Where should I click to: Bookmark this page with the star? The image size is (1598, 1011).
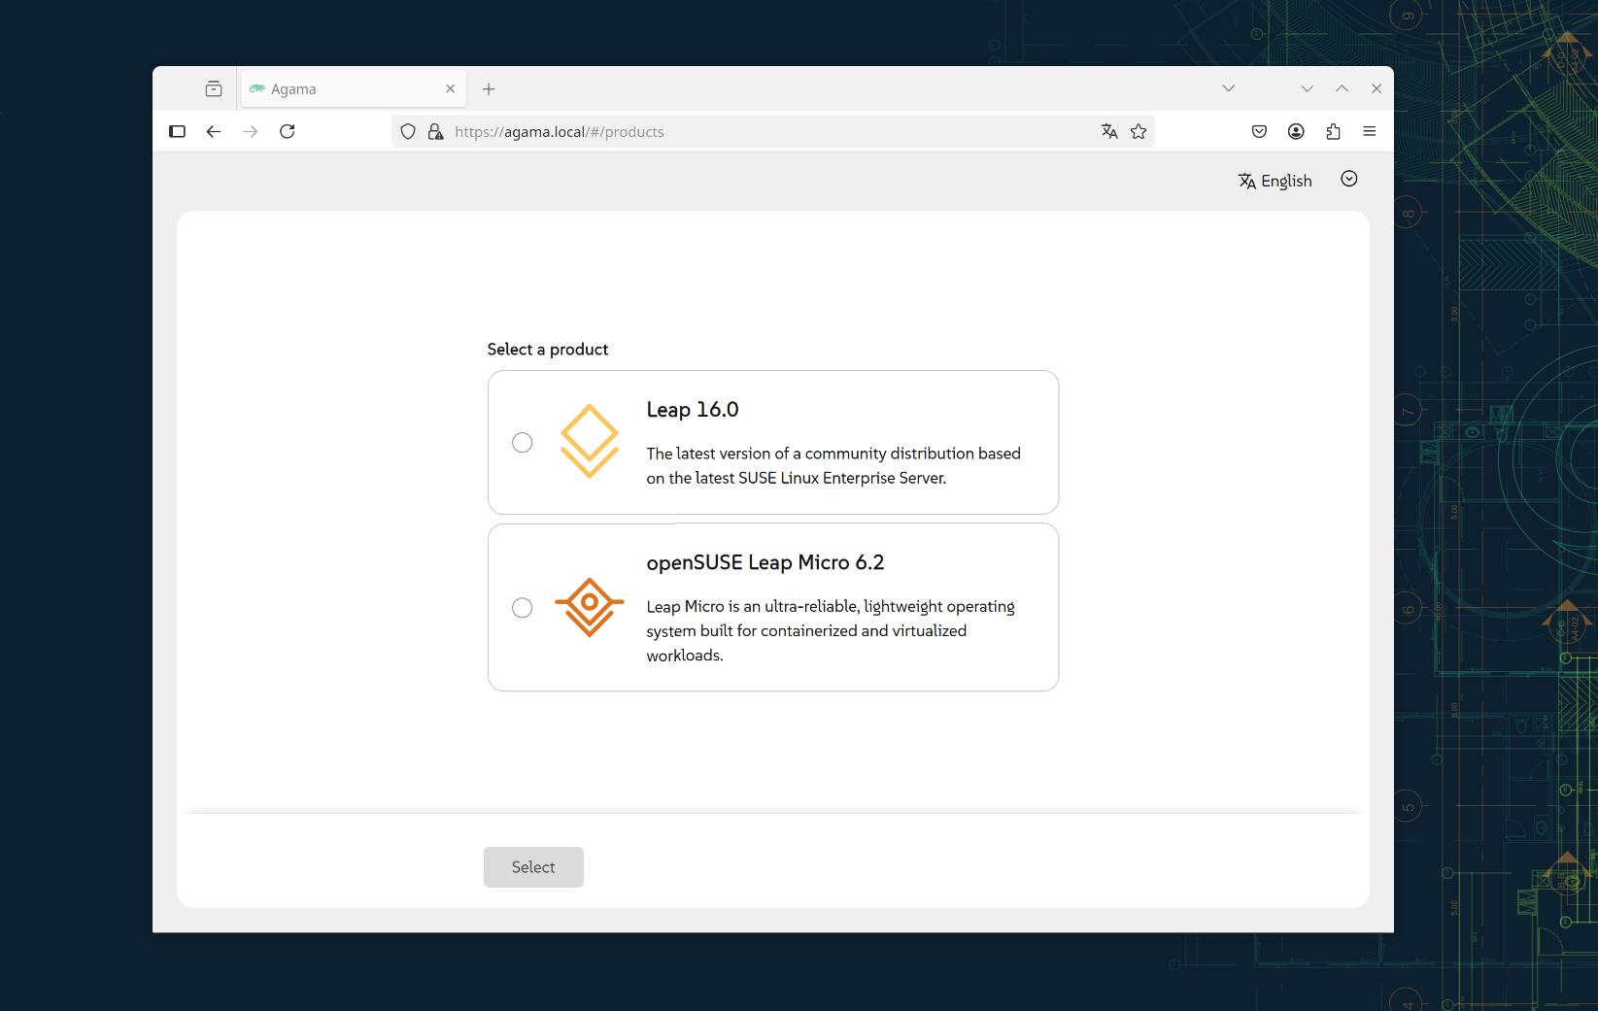[1139, 132]
